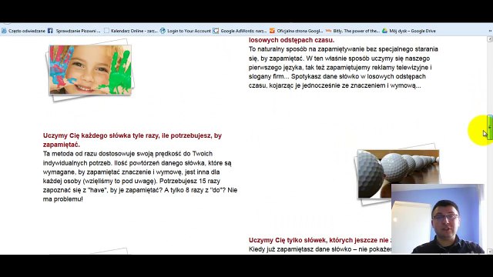Image resolution: width=493 pixels, height=277 pixels.
Task: Open the 'Bitly. The power of the..' bookmark
Action: tap(353, 31)
